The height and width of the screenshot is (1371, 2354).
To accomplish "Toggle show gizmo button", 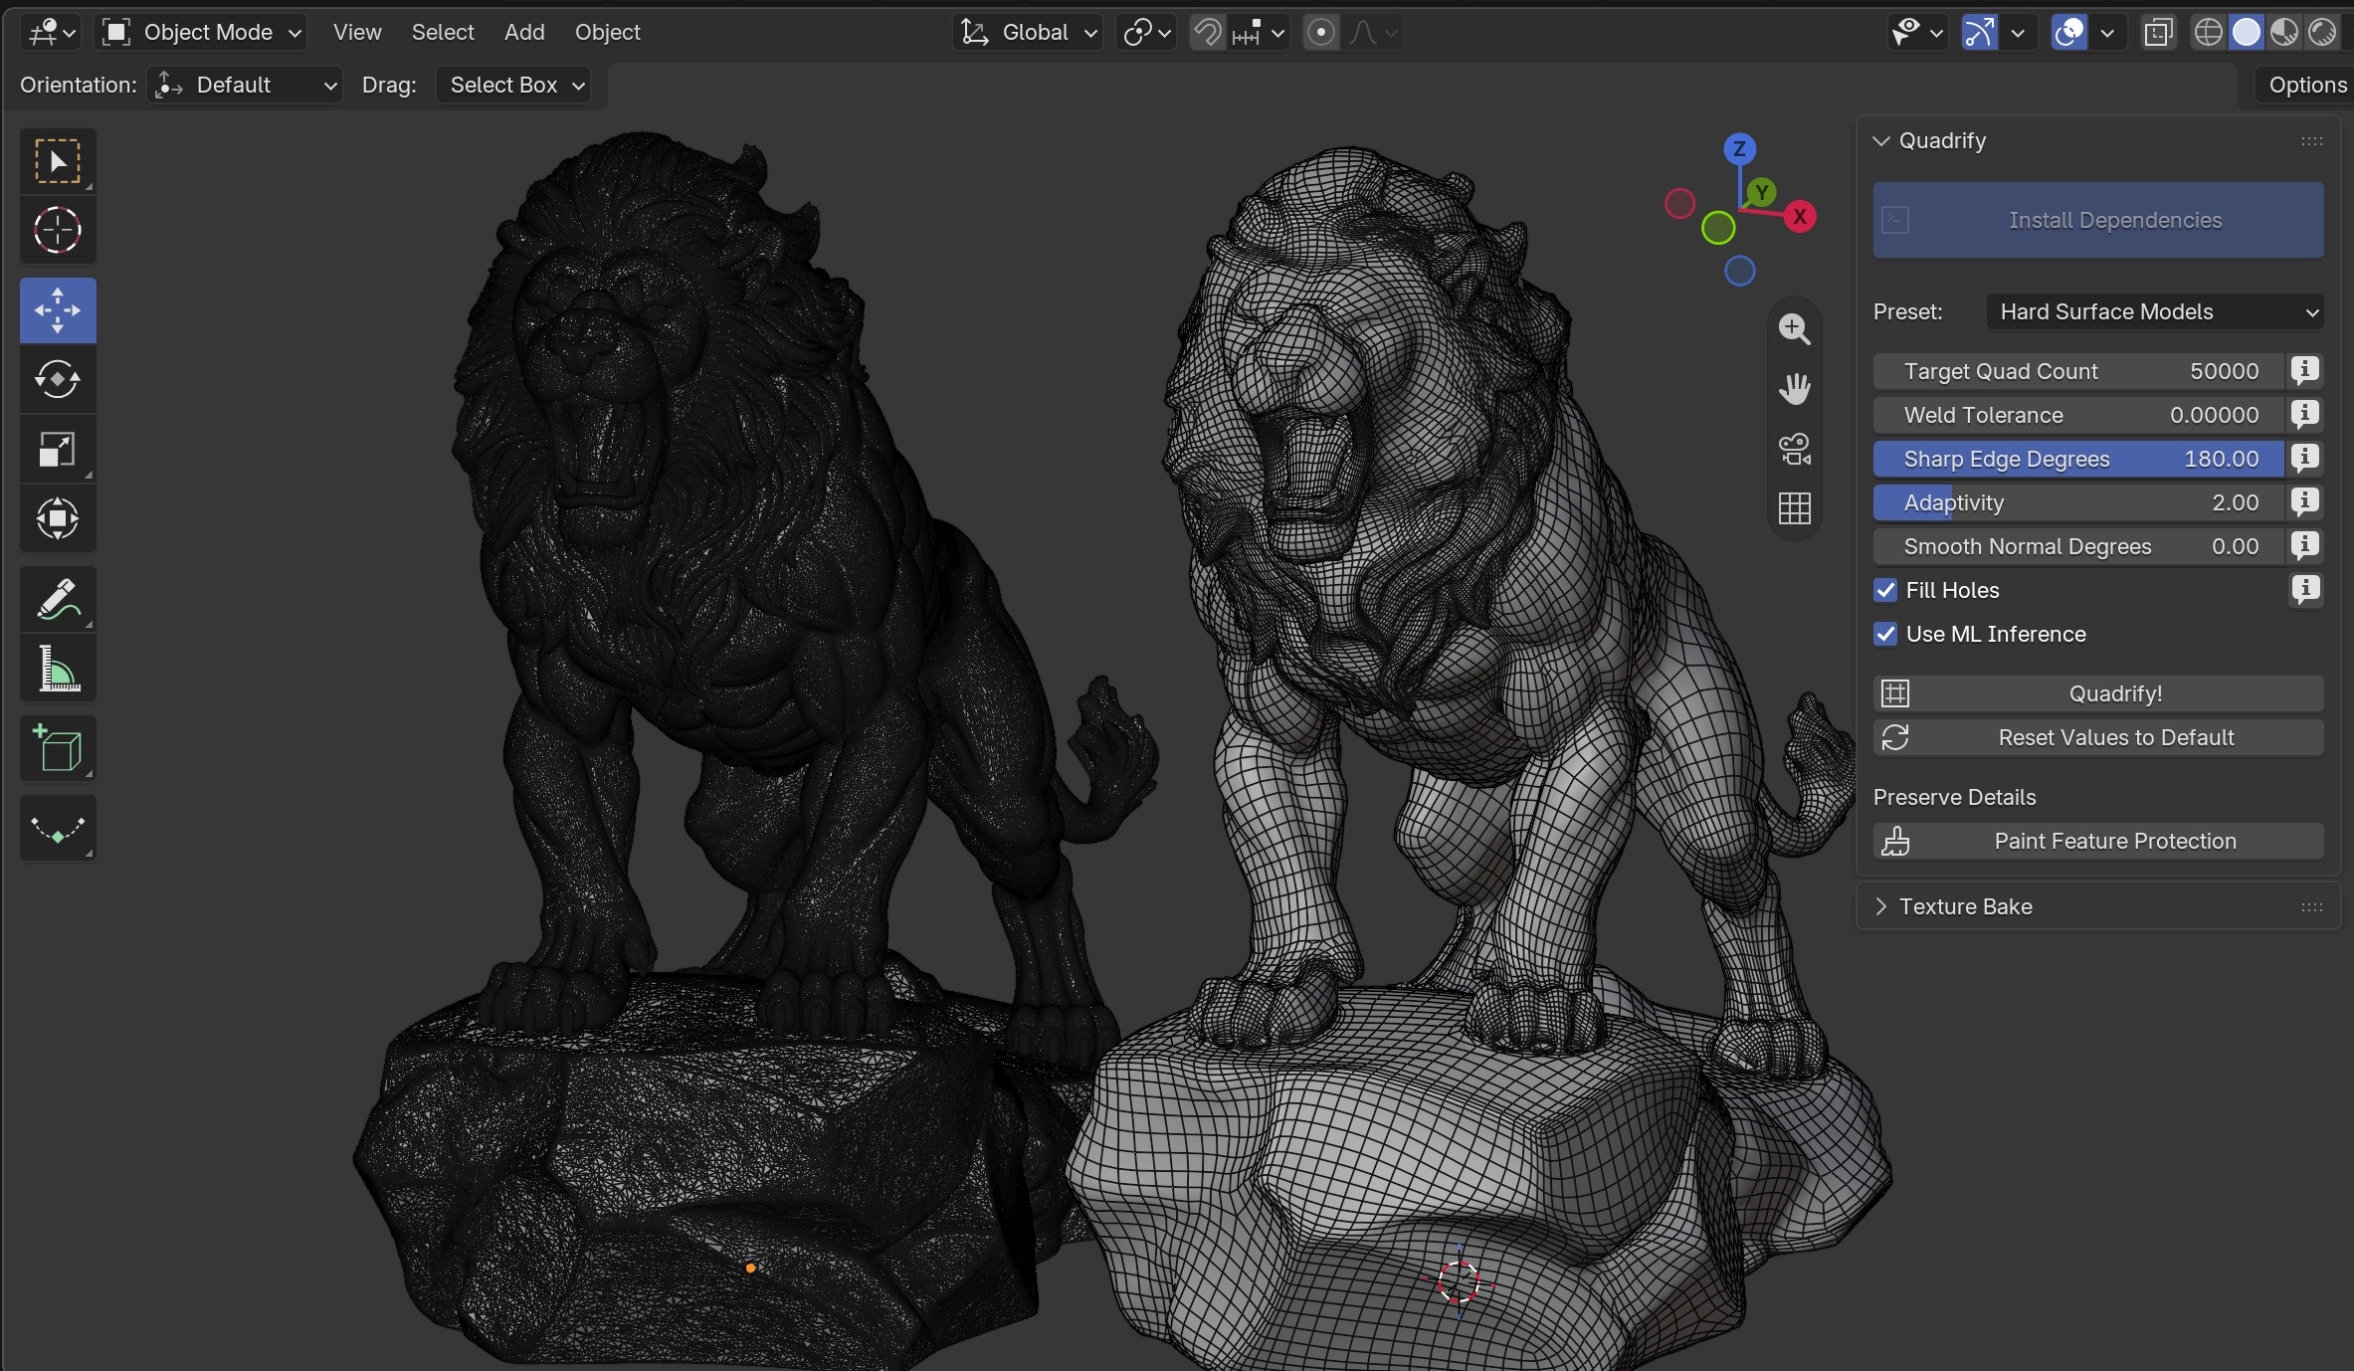I will 1979,33.
